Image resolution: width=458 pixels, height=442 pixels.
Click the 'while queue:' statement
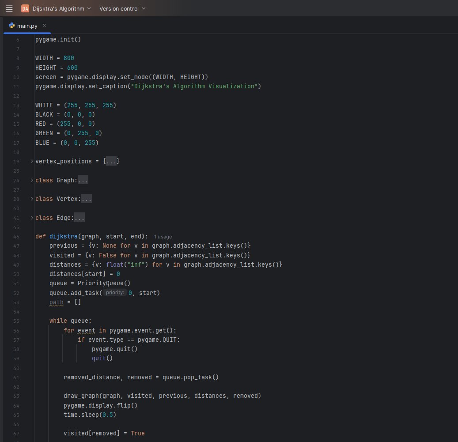click(x=70, y=321)
